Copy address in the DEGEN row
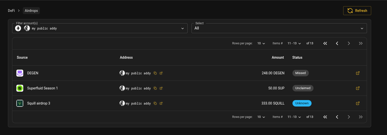The height and width of the screenshot is (135, 387). [x=155, y=73]
